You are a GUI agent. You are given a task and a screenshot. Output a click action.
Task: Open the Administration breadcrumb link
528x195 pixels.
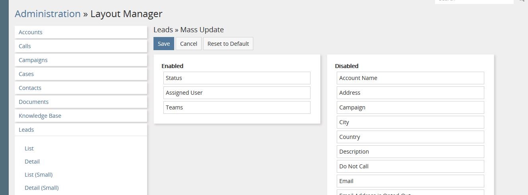48,14
